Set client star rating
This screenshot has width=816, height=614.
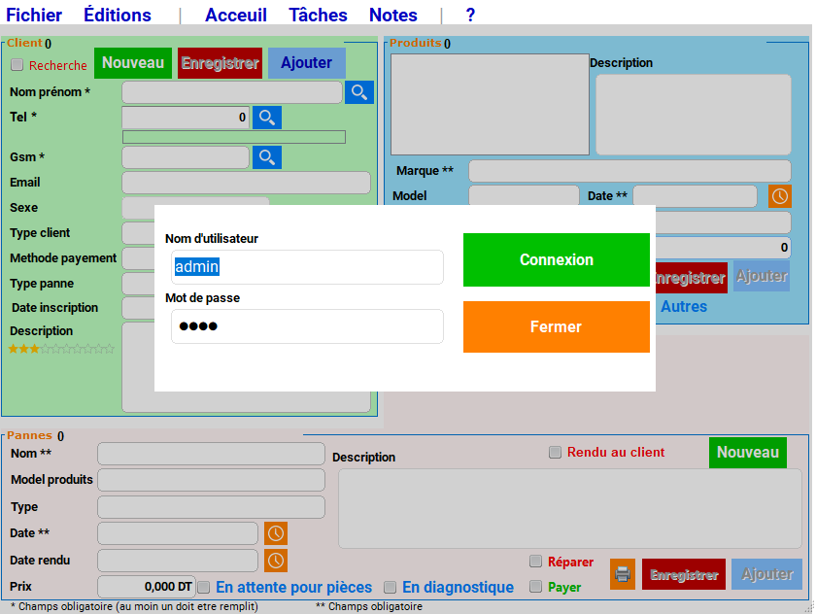click(x=61, y=349)
